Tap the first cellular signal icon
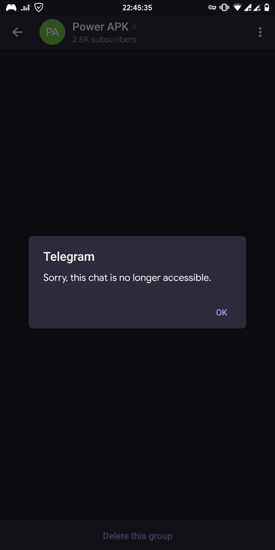275x550 pixels. point(248,7)
